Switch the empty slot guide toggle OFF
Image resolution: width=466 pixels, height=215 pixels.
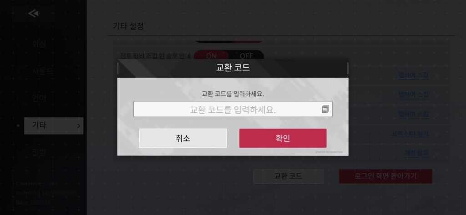tap(246, 56)
